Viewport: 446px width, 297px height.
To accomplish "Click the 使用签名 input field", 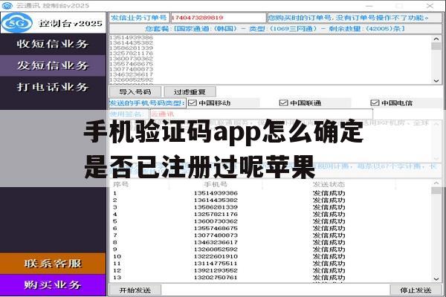I will (261, 114).
